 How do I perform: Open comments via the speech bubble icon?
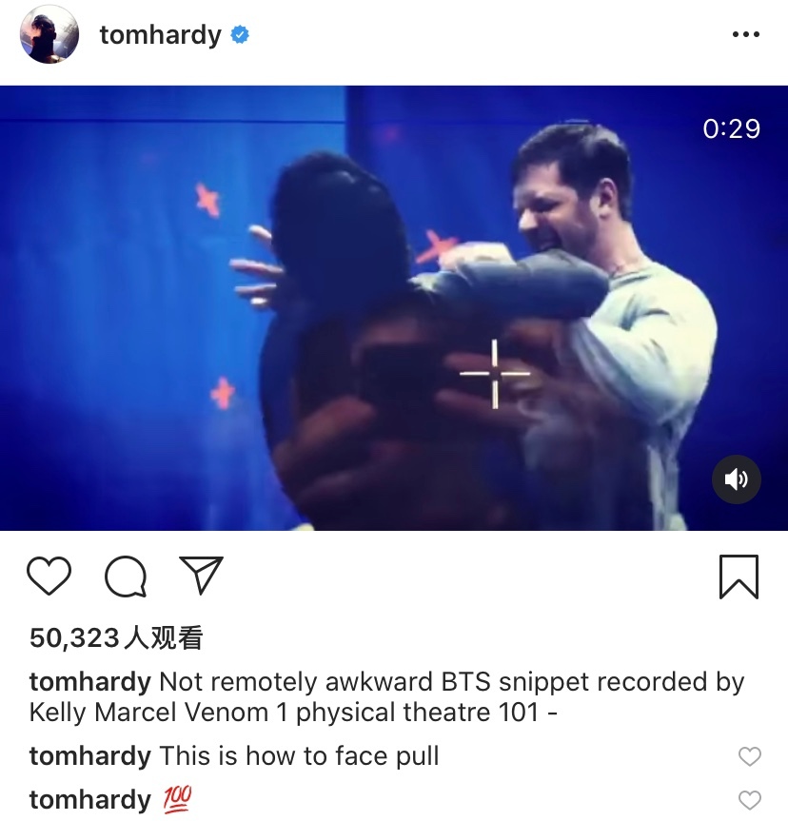pyautogui.click(x=126, y=576)
